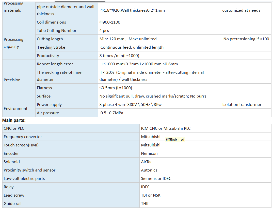Click Mitsubishi in the Frequency converter row
The image size is (273, 209).
(151, 137)
